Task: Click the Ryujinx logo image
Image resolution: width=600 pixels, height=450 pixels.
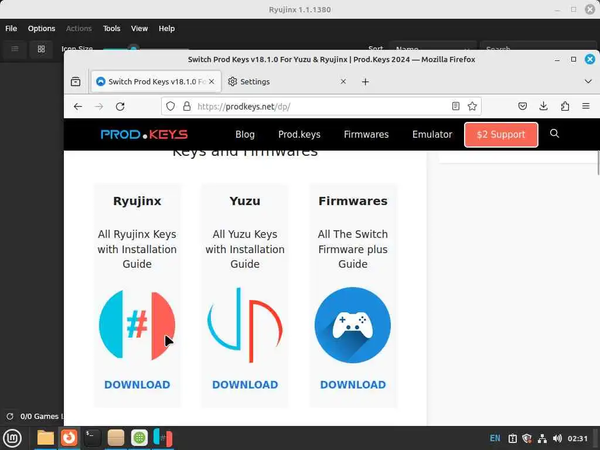Action: 137,326
